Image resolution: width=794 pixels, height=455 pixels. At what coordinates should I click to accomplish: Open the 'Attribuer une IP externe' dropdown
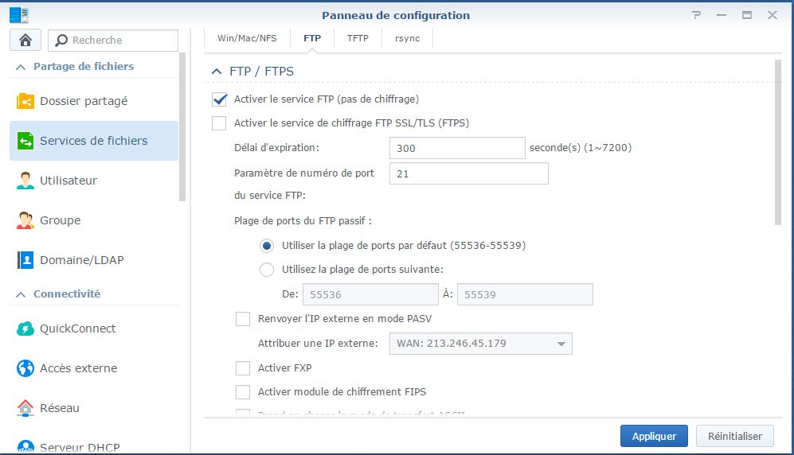click(x=480, y=344)
